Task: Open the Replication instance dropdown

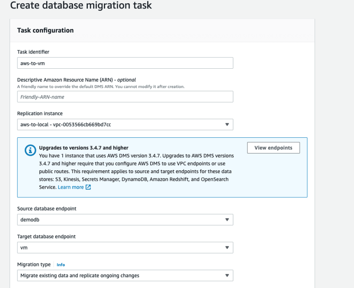Action: click(125, 125)
